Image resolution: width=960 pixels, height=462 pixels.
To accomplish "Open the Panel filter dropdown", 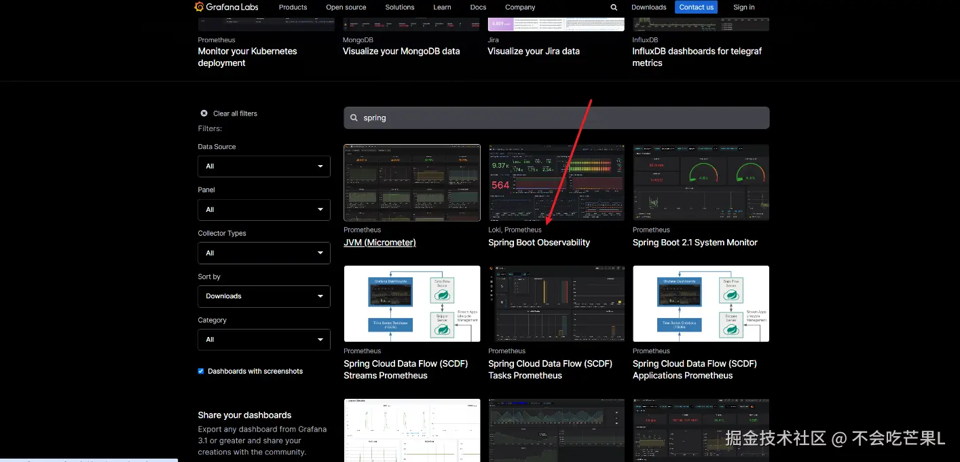I will click(264, 209).
